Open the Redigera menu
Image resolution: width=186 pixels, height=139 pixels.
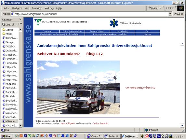click(x=17, y=8)
